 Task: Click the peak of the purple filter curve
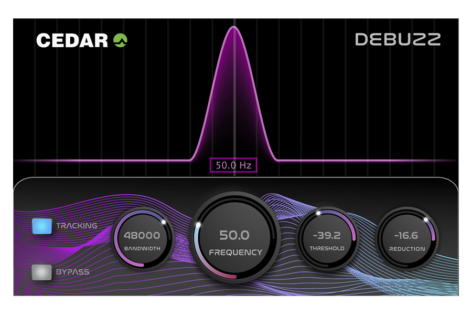pyautogui.click(x=234, y=27)
